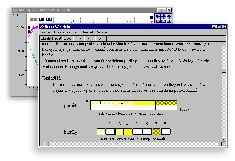This screenshot has width=235, height=161.
Task: Click the empty channel 2 box
Action: point(110,132)
